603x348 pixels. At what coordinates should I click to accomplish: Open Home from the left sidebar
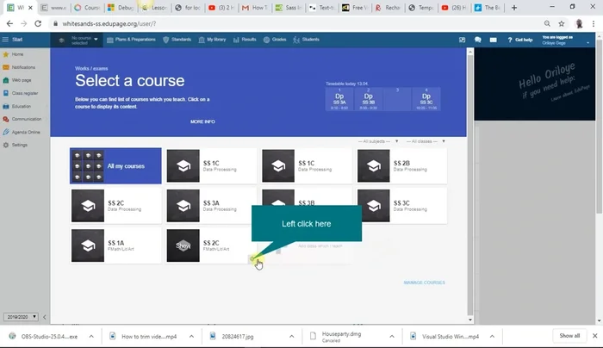click(x=17, y=54)
